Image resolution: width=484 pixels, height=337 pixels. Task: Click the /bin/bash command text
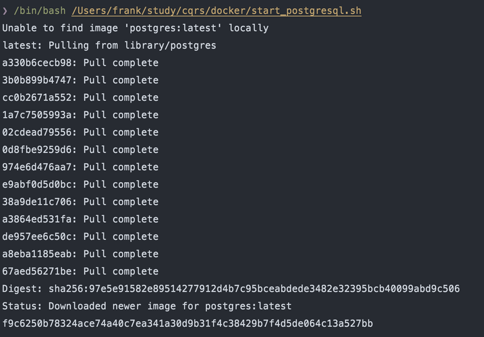click(x=40, y=11)
